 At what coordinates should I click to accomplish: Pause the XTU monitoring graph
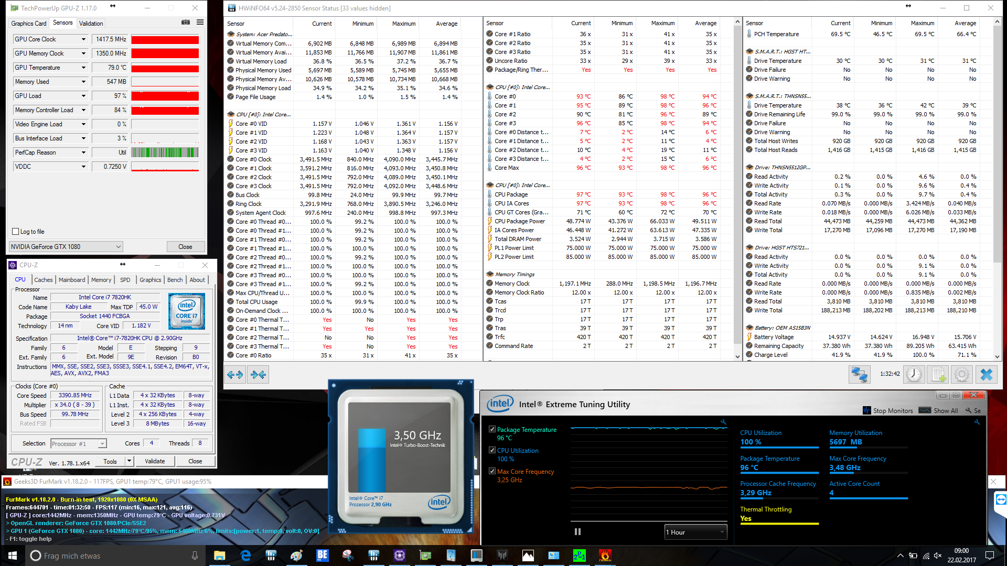click(577, 532)
